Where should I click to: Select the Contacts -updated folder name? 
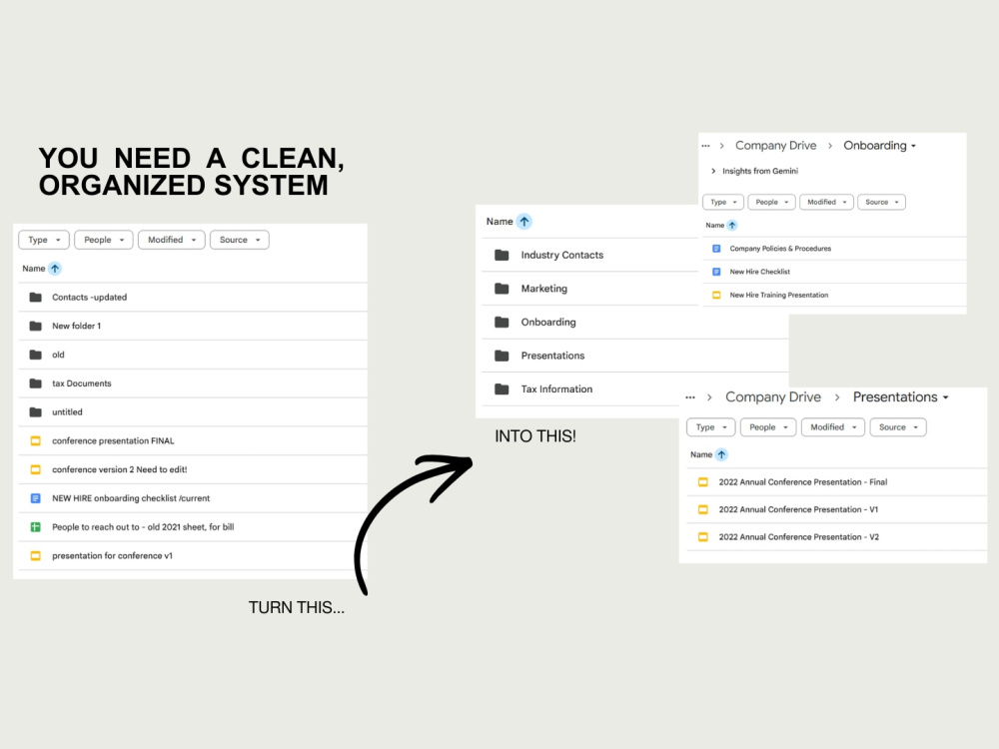pos(89,298)
